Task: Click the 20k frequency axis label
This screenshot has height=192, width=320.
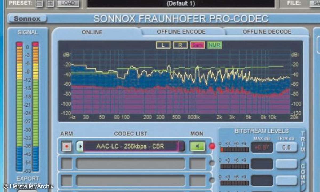Action: (x=294, y=117)
